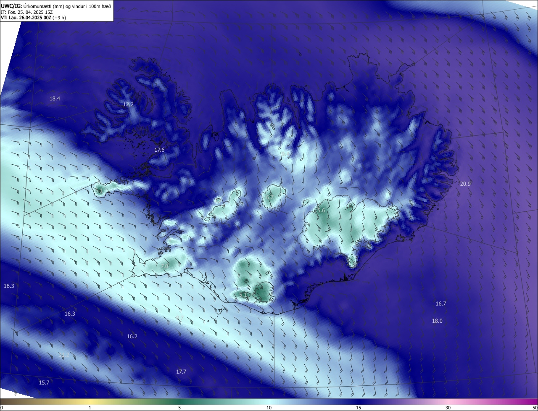Click the 17.7 value label

(x=181, y=371)
